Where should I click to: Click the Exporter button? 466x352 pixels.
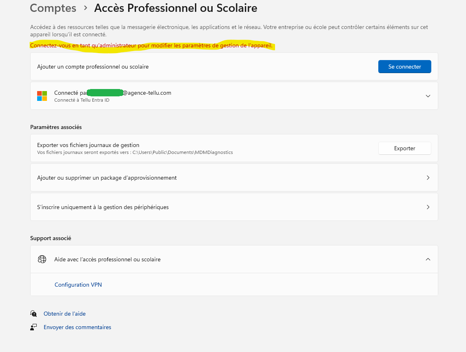(404, 148)
